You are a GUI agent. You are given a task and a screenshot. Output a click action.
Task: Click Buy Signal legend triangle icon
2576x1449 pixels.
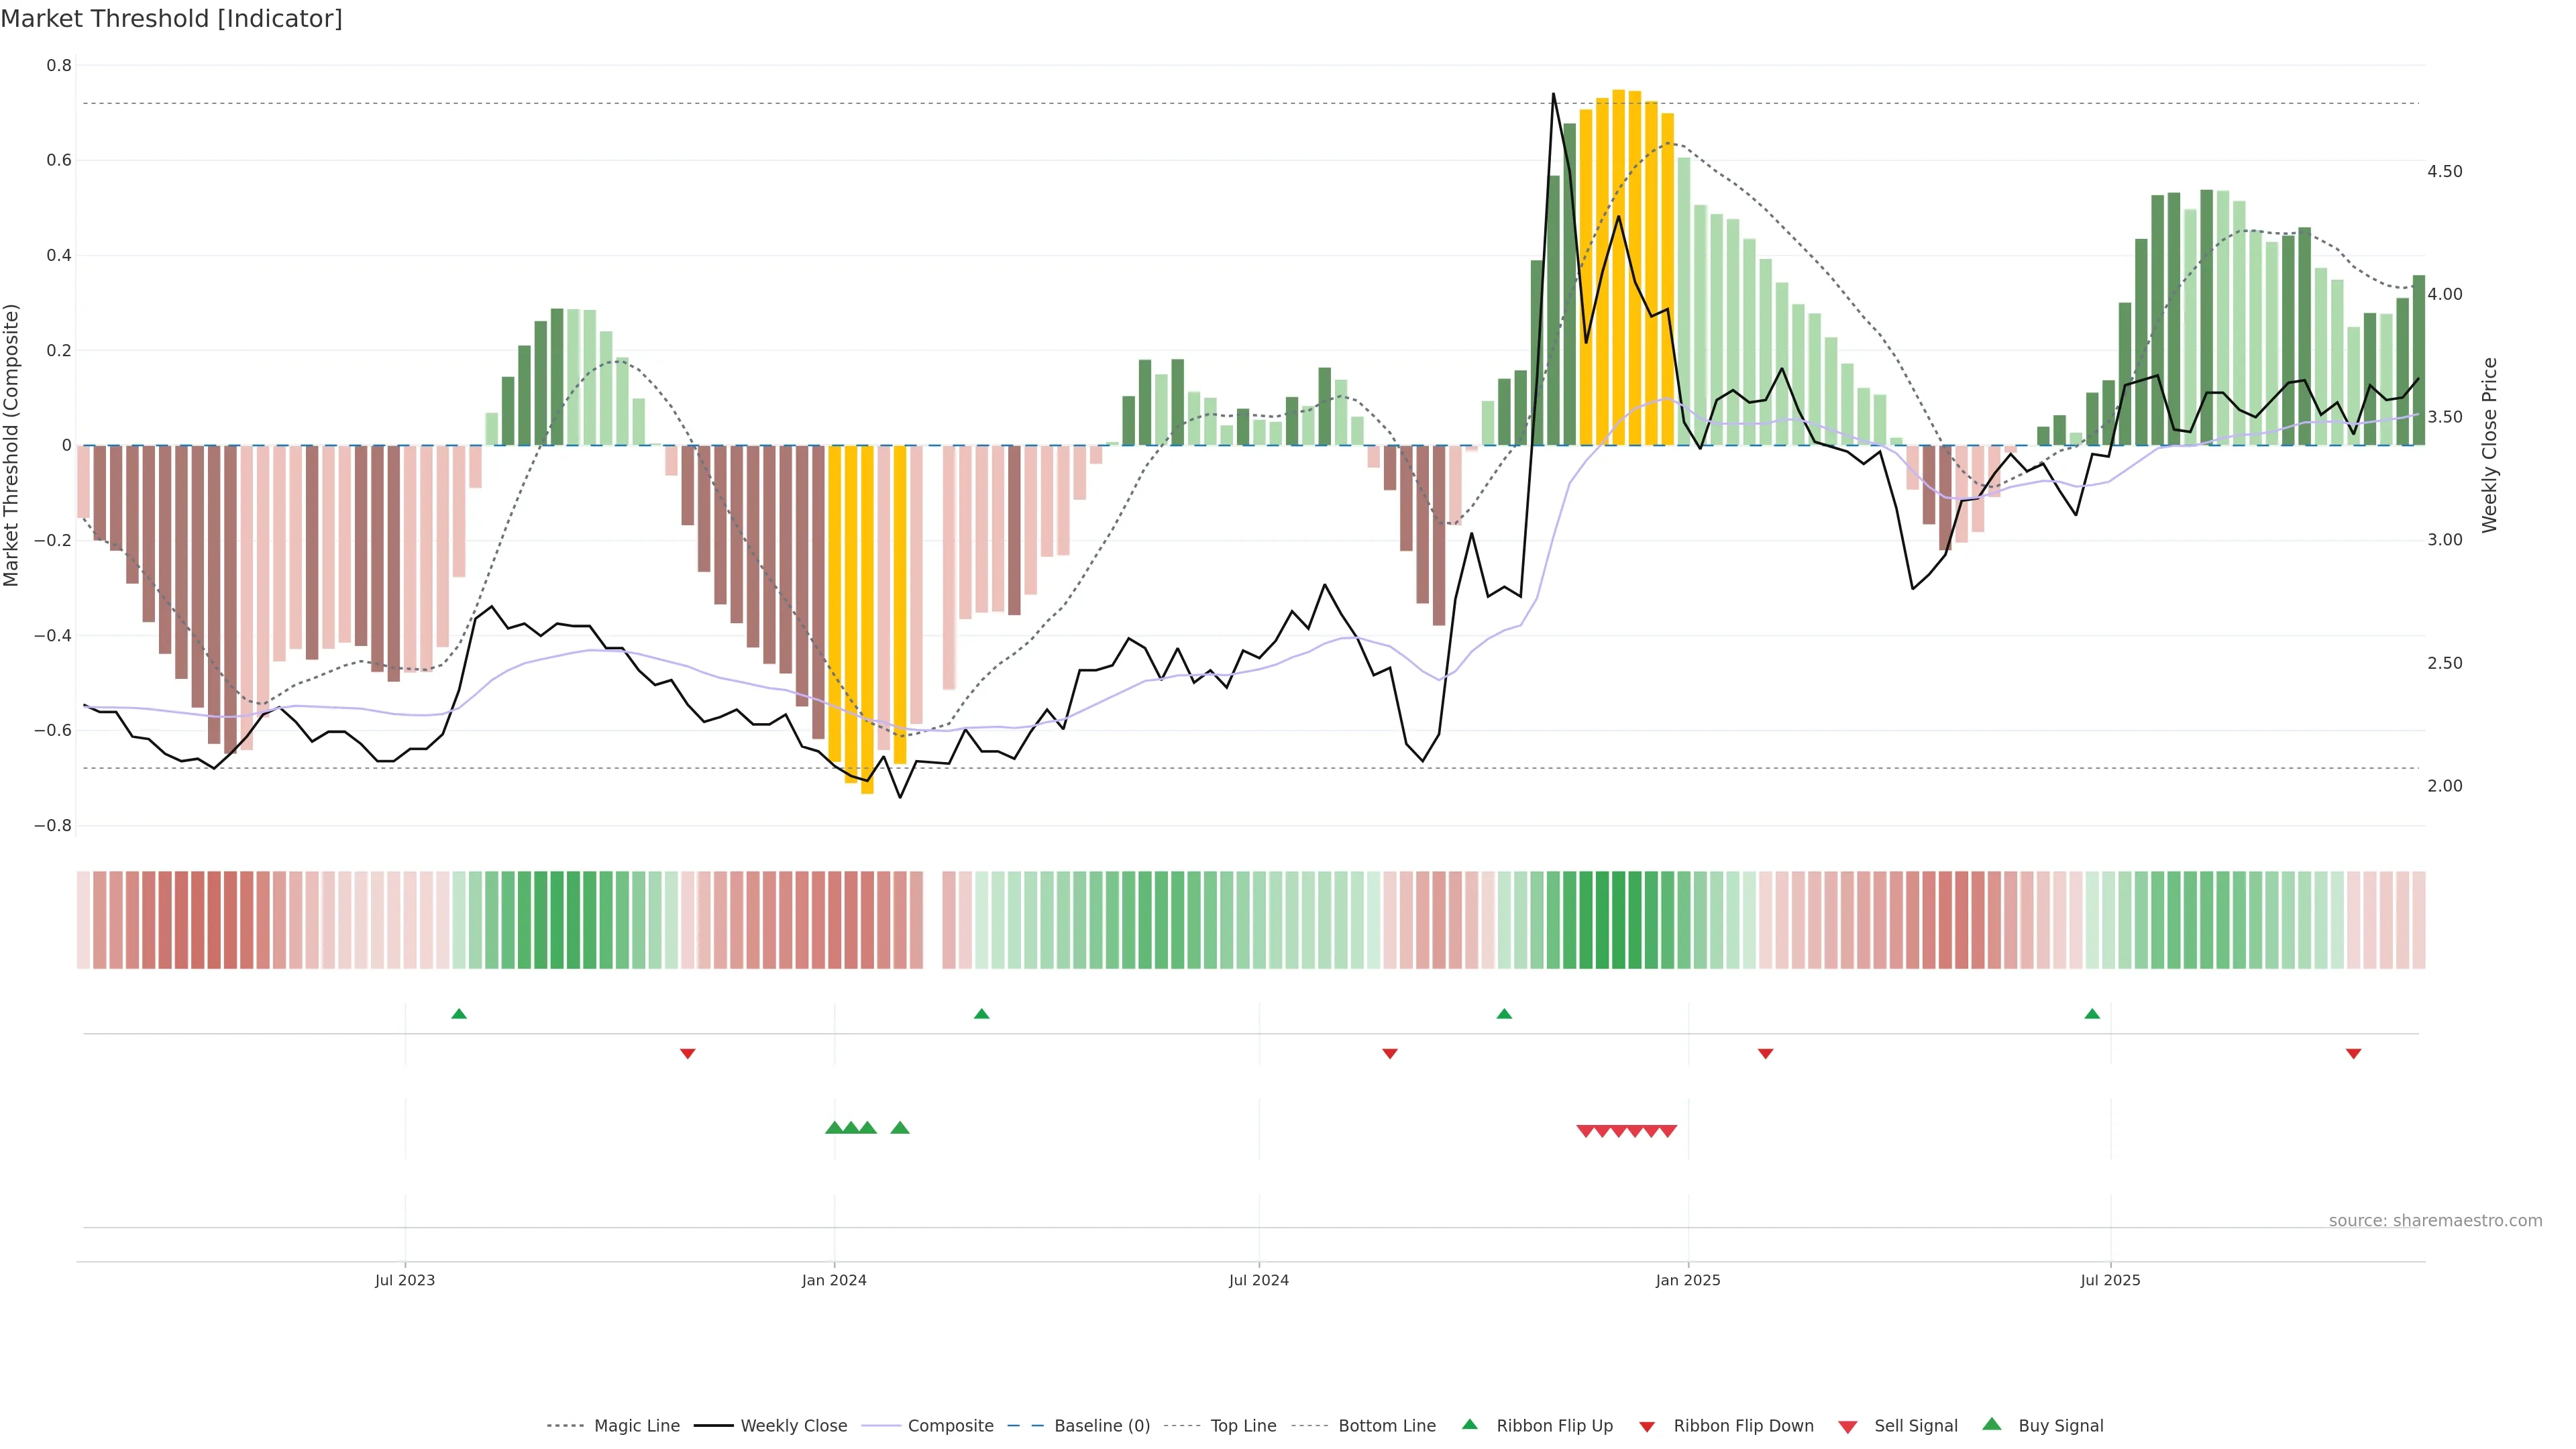click(x=1992, y=1424)
